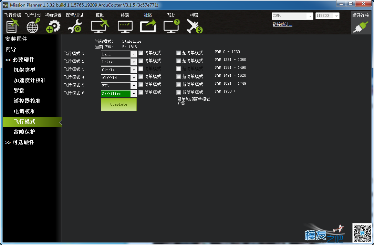Click the 飞行模式 6 row label
The width and height of the screenshot is (374, 245).
pyautogui.click(x=74, y=93)
